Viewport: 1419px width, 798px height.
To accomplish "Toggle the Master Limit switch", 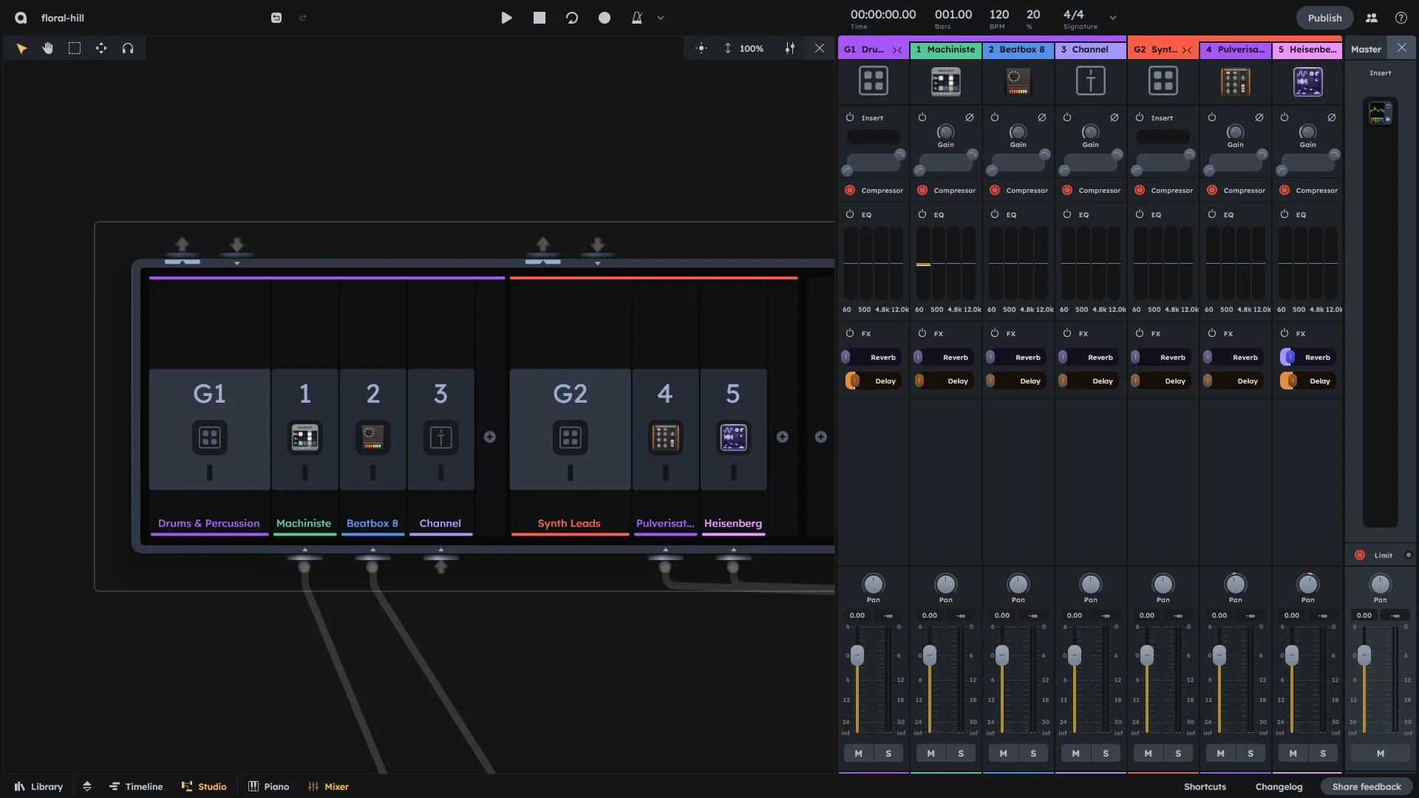I will pos(1360,555).
